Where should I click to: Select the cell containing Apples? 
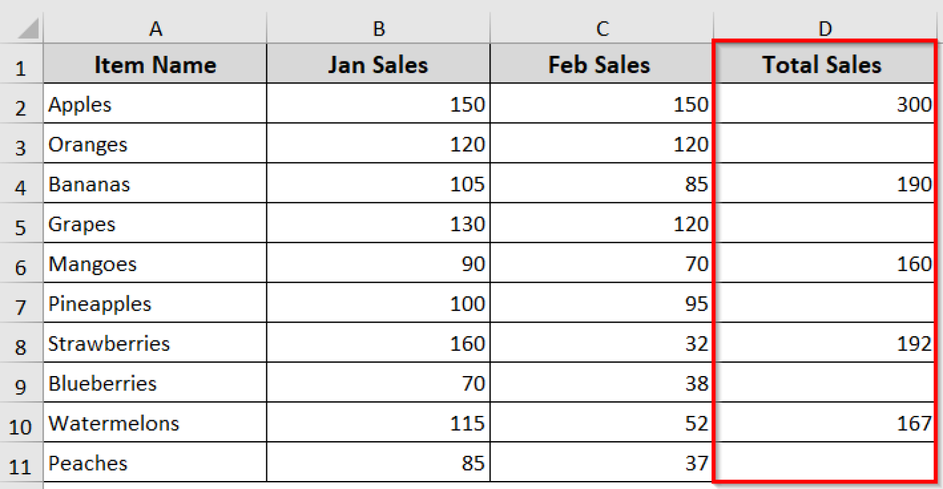[155, 104]
